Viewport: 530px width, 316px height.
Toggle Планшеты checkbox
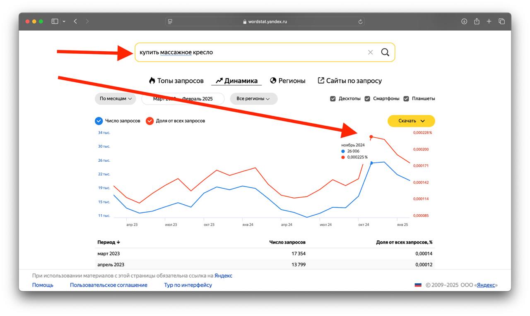point(406,98)
